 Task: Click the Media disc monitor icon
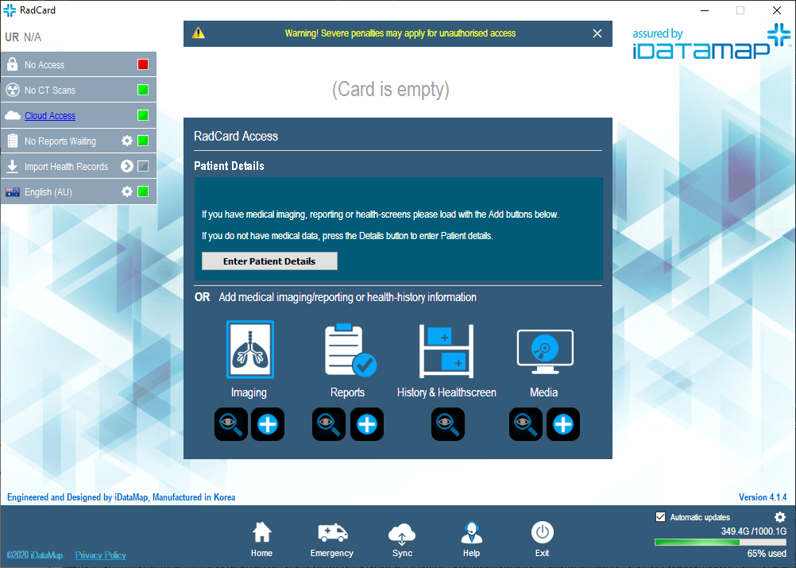click(x=544, y=350)
